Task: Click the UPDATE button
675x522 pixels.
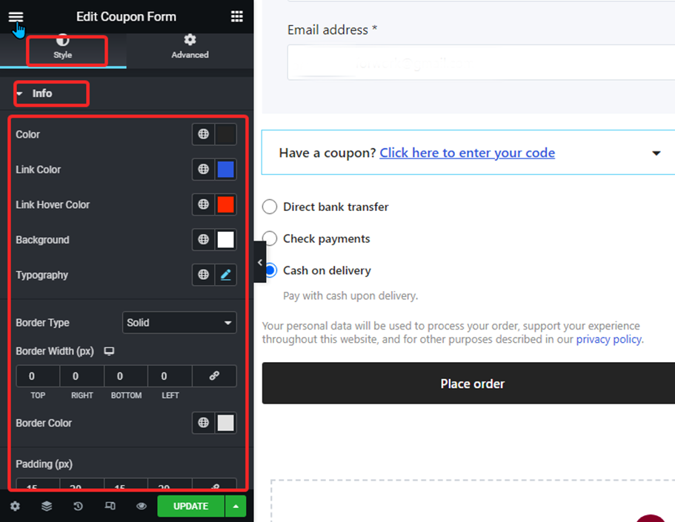Action: coord(190,506)
